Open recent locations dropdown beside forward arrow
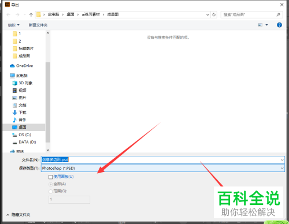Screen dimensions: 289x224 coord(24,14)
